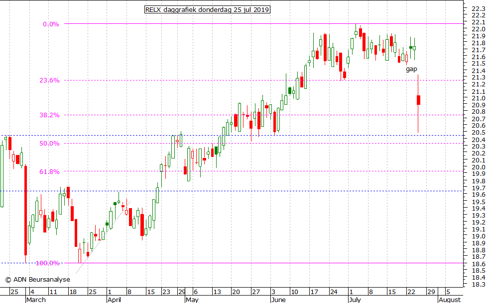
Task: Click the date label '22' in July
Action: [x=411, y=292]
